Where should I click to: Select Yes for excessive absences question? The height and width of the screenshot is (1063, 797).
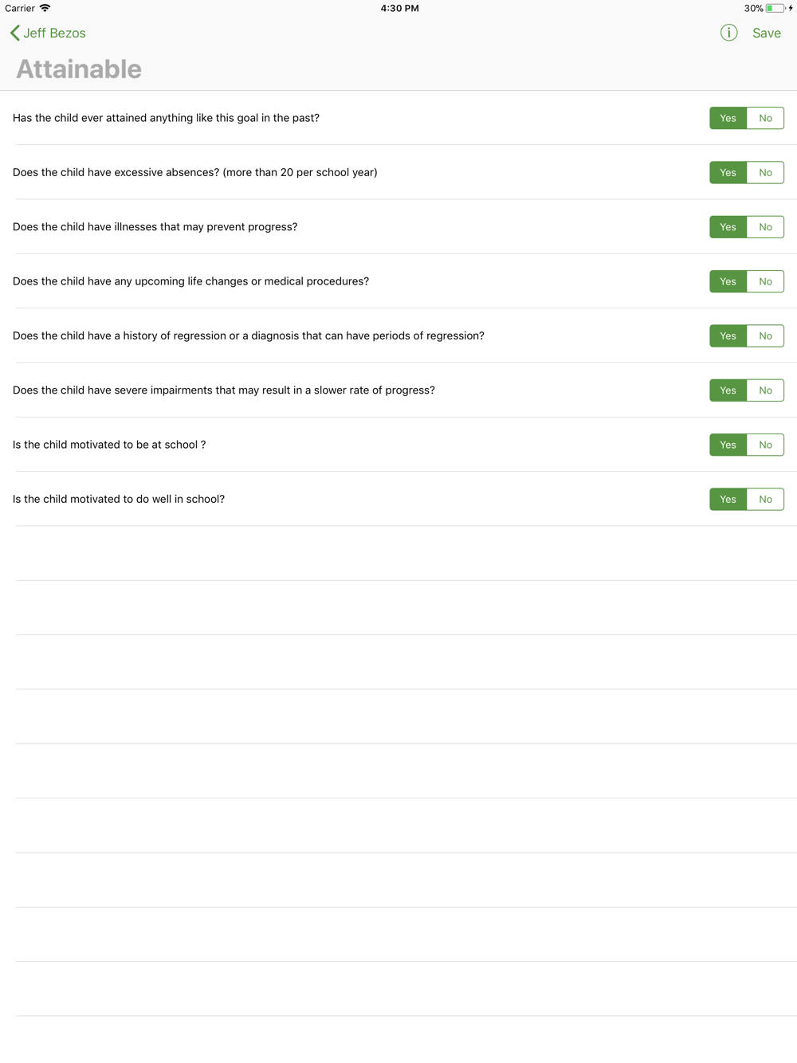[x=728, y=172]
